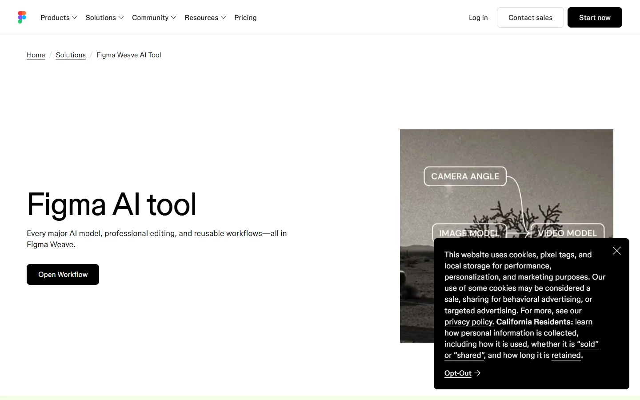Close the cookie notice banner
The width and height of the screenshot is (640, 400).
(x=617, y=251)
